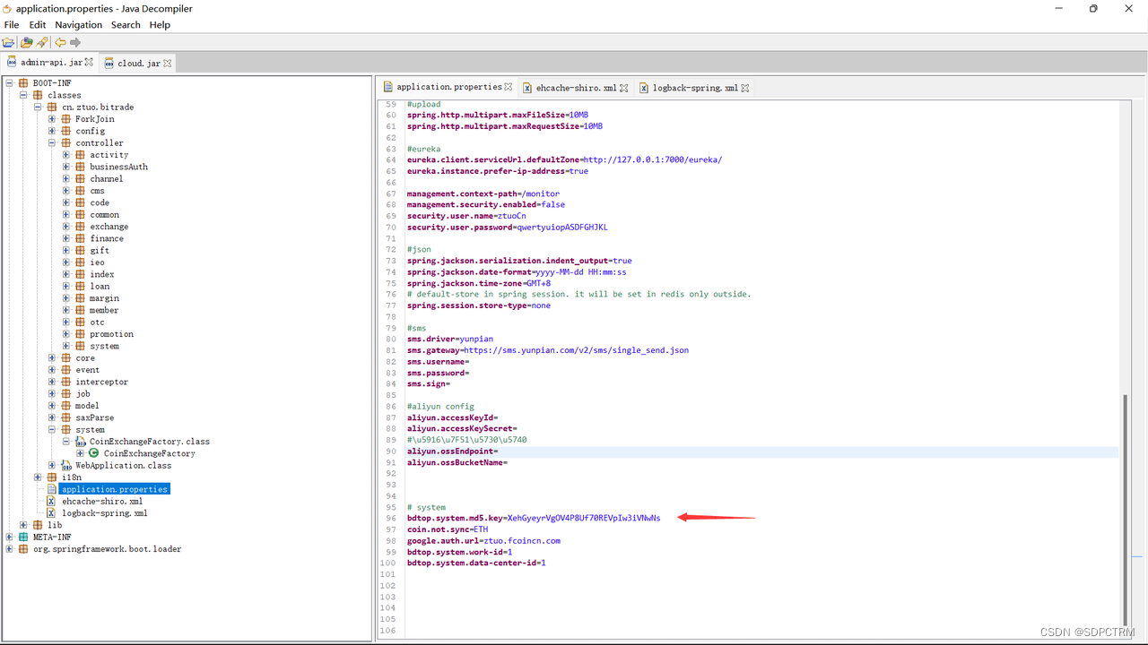The width and height of the screenshot is (1148, 645).
Task: Click the Open File toolbar icon
Action: pyautogui.click(x=8, y=42)
